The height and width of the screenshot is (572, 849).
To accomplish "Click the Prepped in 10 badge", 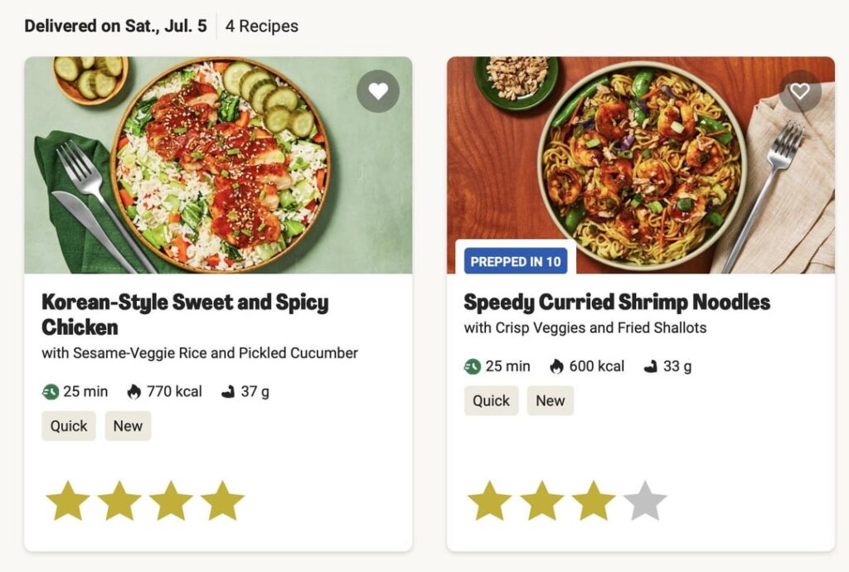I will point(515,262).
